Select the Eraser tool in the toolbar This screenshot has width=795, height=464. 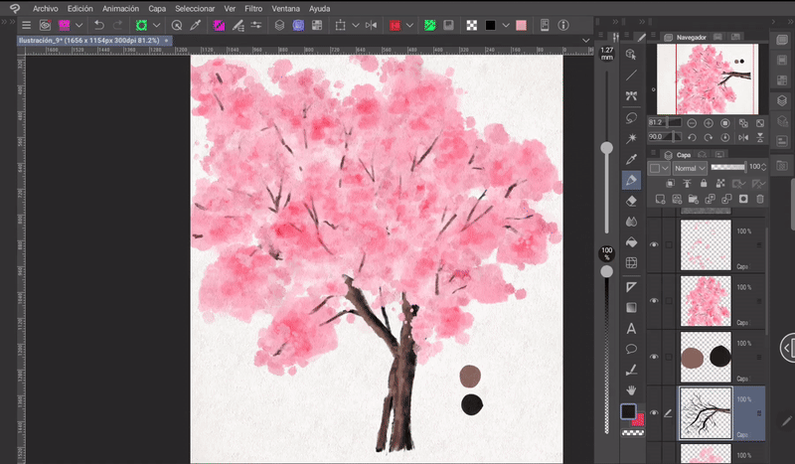631,201
